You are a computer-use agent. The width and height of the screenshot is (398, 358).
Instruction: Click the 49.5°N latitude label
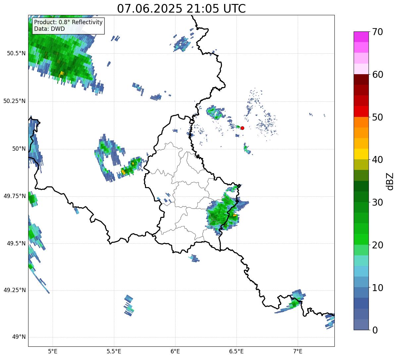[x=16, y=243]
